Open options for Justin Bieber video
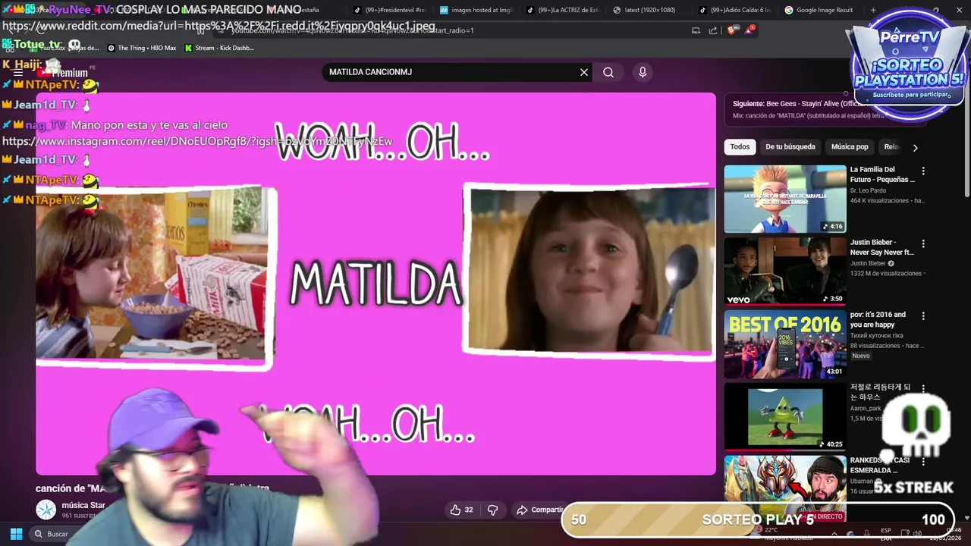Screen dimensions: 971x546 [x=923, y=244]
